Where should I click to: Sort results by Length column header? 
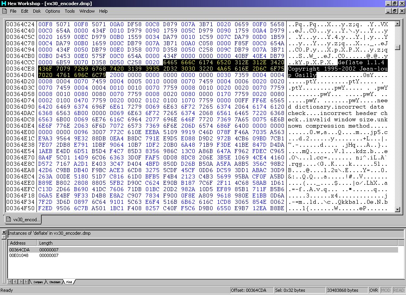[x=217, y=243]
